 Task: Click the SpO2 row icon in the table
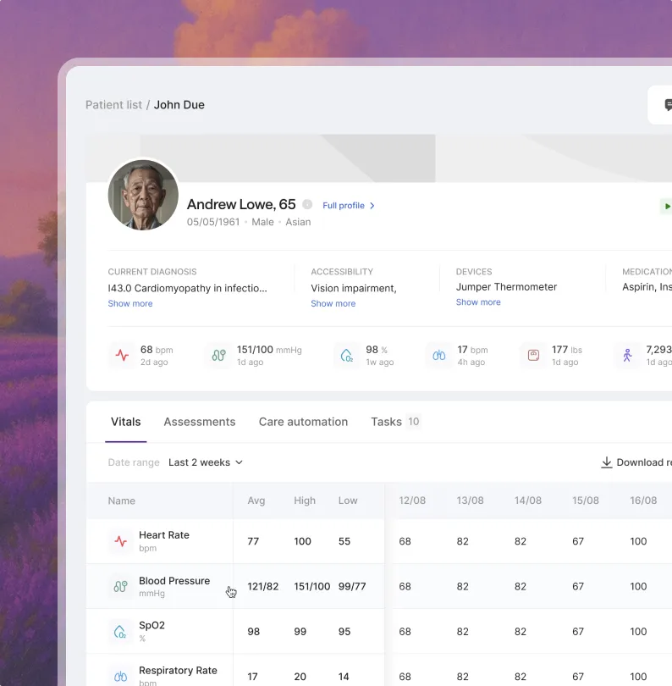[x=120, y=632]
